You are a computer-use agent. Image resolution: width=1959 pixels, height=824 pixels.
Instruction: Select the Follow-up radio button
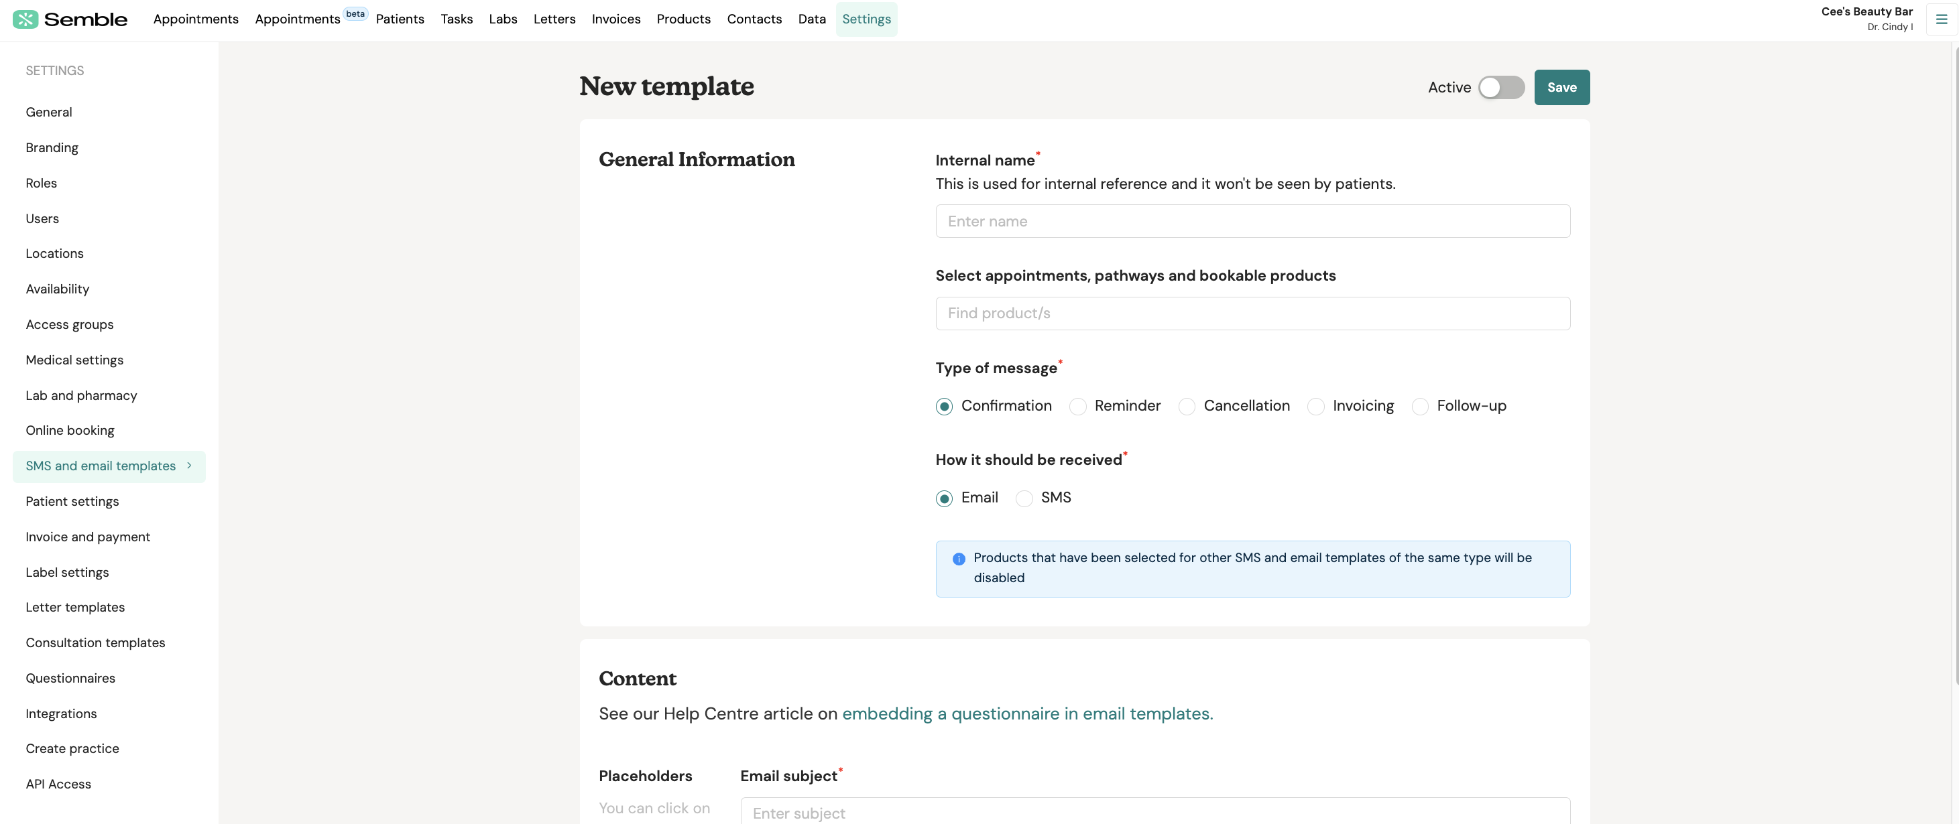tap(1419, 407)
